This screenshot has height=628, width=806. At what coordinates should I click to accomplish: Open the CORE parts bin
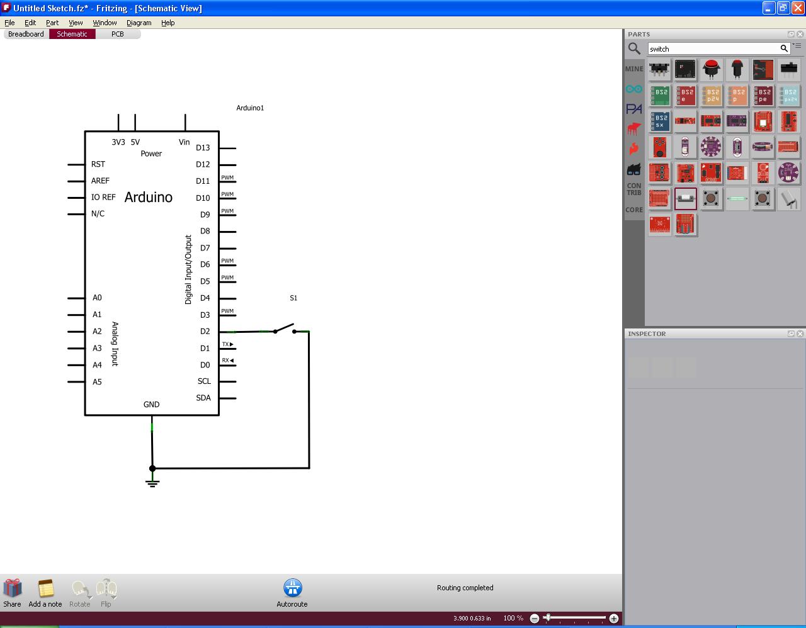(x=634, y=210)
